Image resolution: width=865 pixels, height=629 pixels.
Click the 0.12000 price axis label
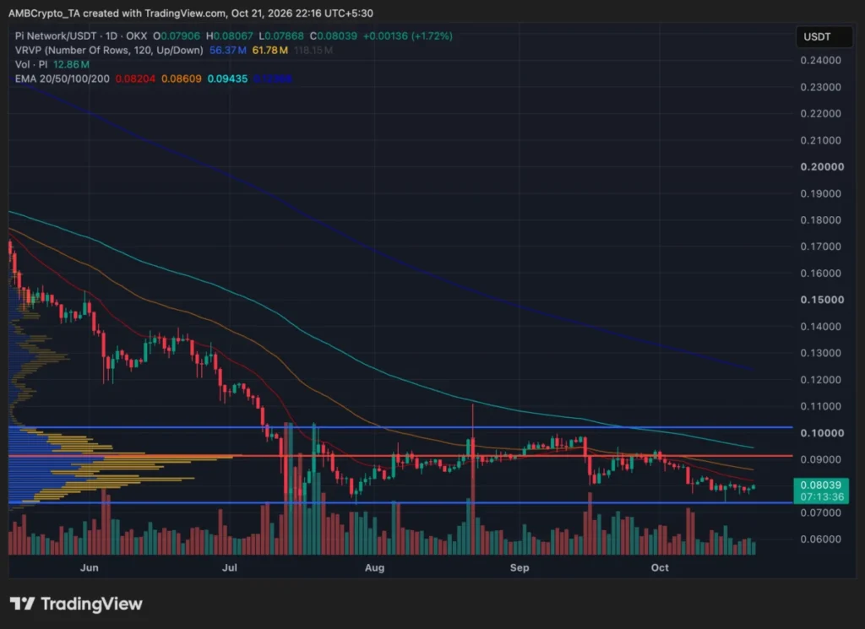(x=821, y=380)
